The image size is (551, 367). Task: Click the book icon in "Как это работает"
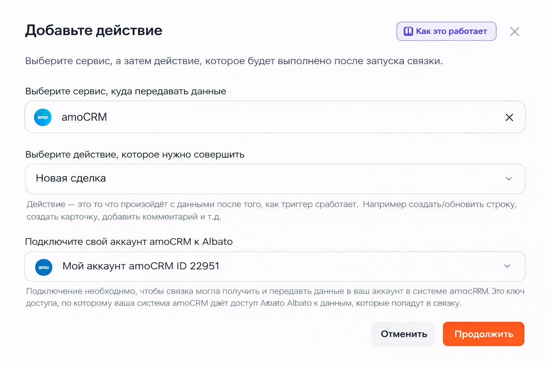pos(408,32)
